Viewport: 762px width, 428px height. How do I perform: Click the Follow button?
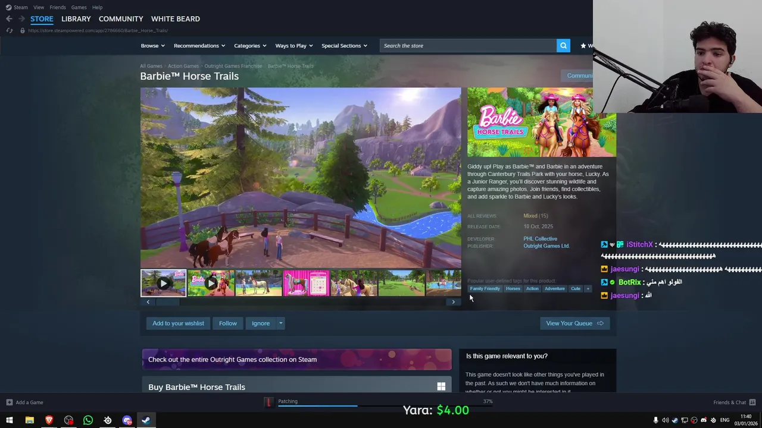point(227,323)
